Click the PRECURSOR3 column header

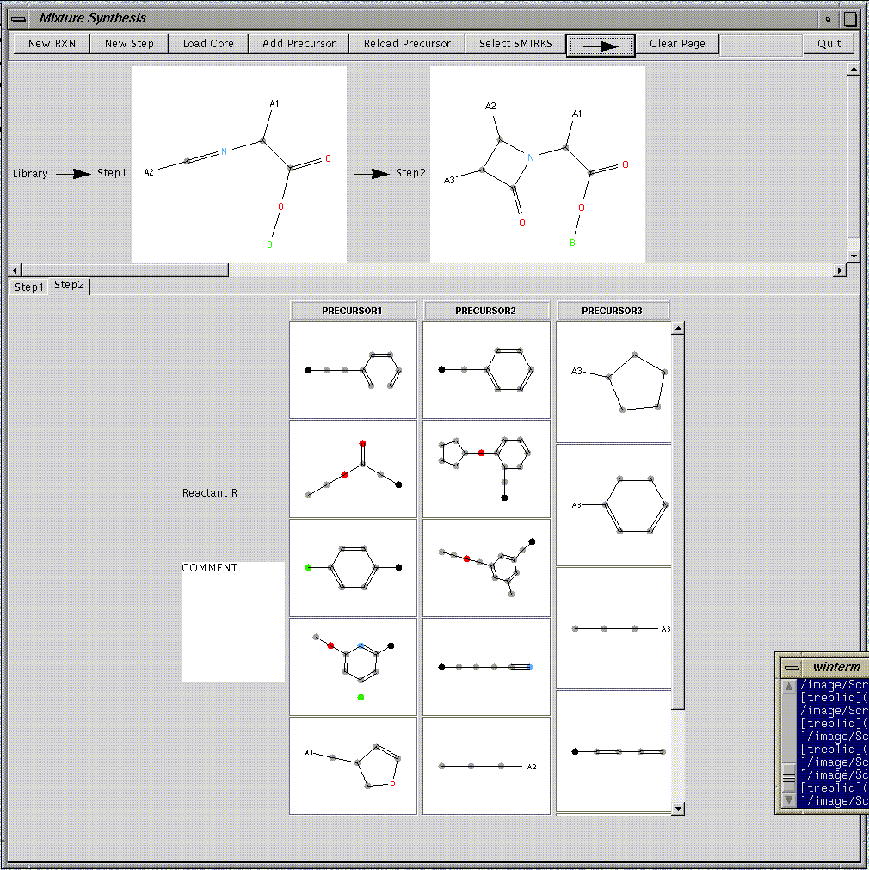pyautogui.click(x=613, y=311)
